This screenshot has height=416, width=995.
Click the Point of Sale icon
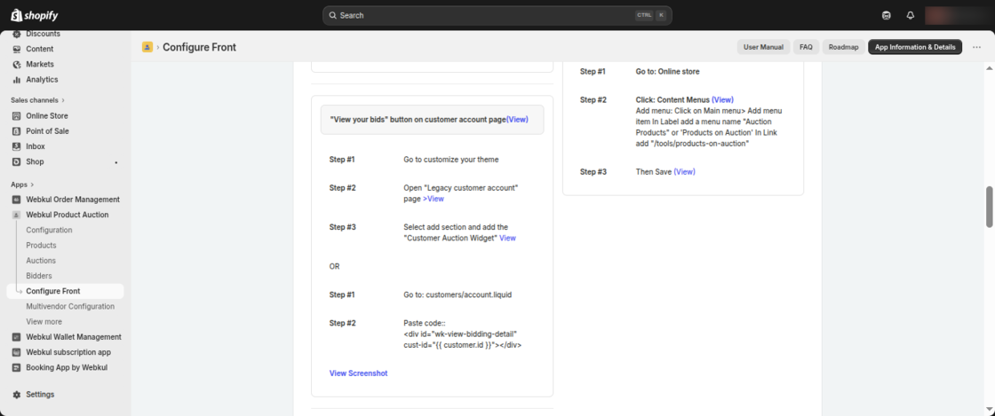(17, 131)
